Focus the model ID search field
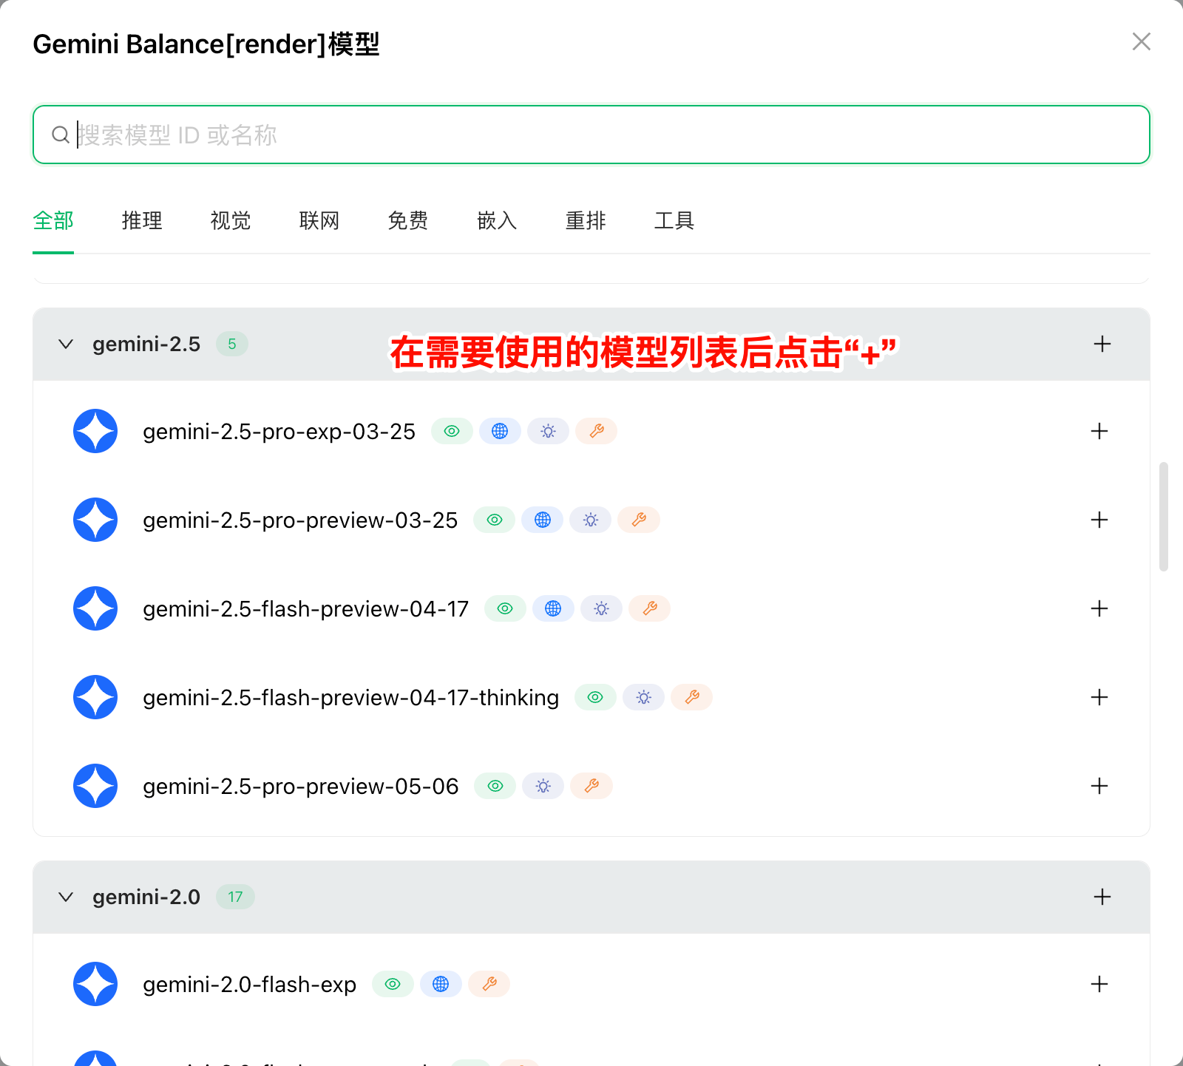This screenshot has width=1183, height=1066. pos(591,135)
